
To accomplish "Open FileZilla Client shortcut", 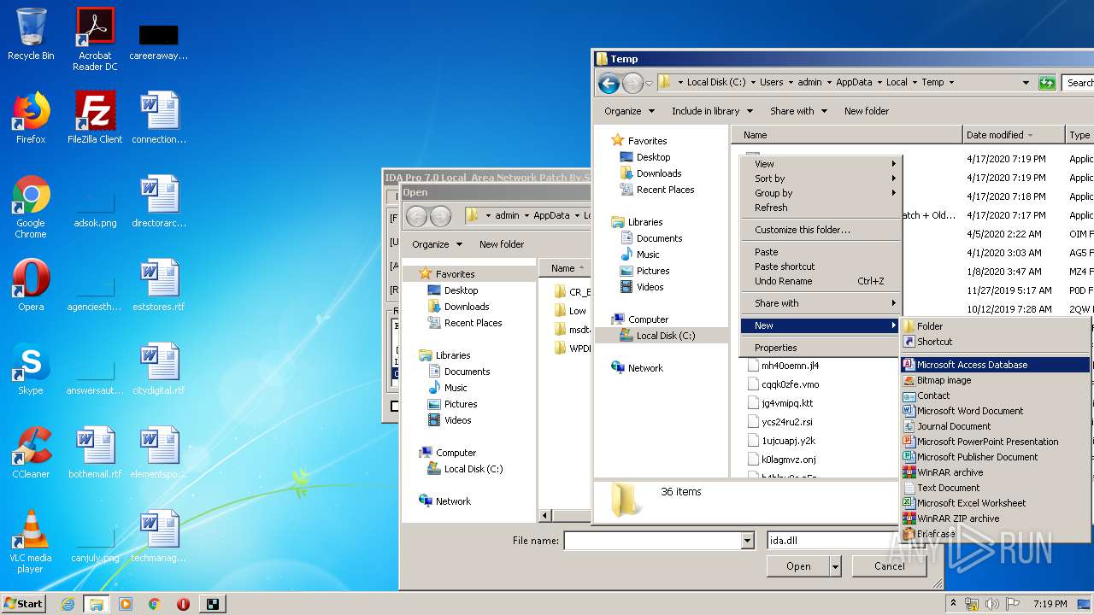I will click(95, 118).
